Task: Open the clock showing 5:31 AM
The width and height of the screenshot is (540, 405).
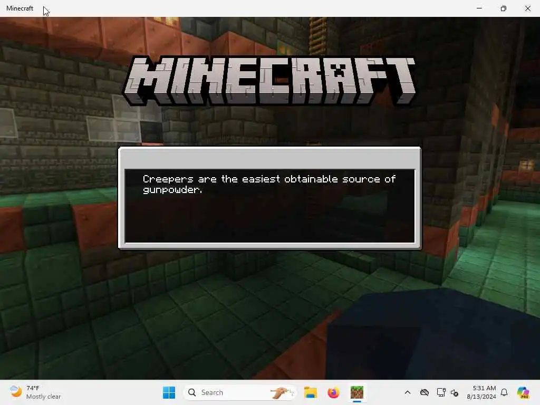Action: click(x=484, y=388)
